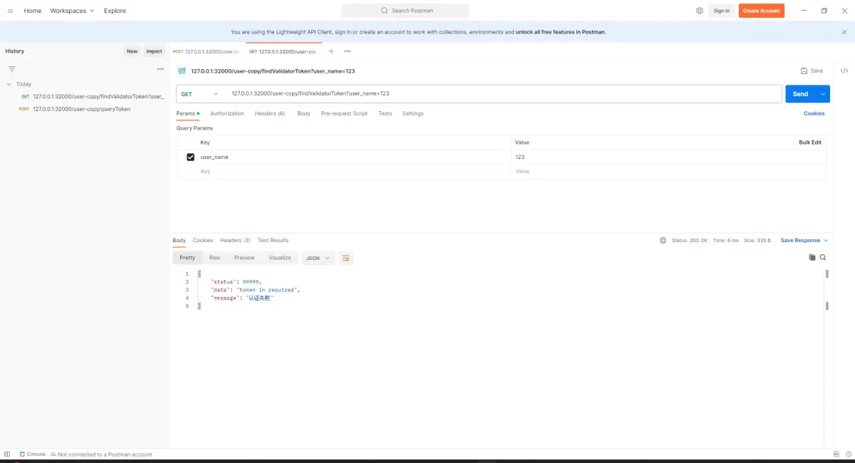Image resolution: width=855 pixels, height=463 pixels.
Task: Go to Home
Action: tap(33, 11)
